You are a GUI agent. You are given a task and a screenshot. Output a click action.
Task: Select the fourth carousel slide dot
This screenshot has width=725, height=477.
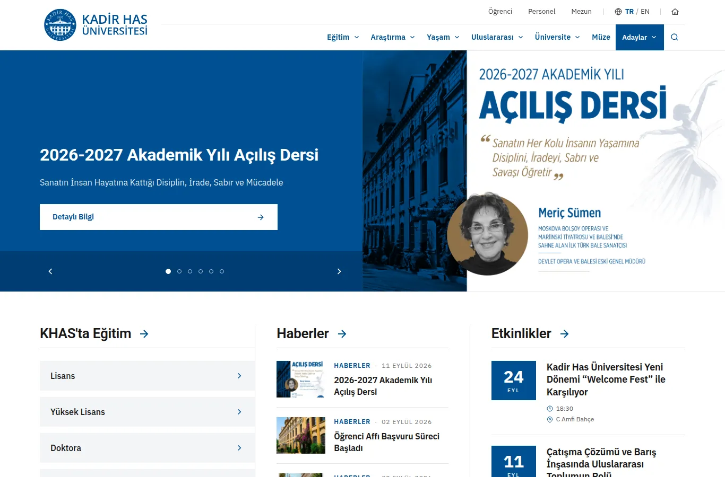[201, 271]
